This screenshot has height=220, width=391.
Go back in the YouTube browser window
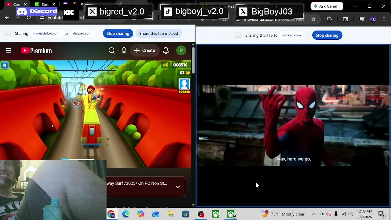pos(7,18)
